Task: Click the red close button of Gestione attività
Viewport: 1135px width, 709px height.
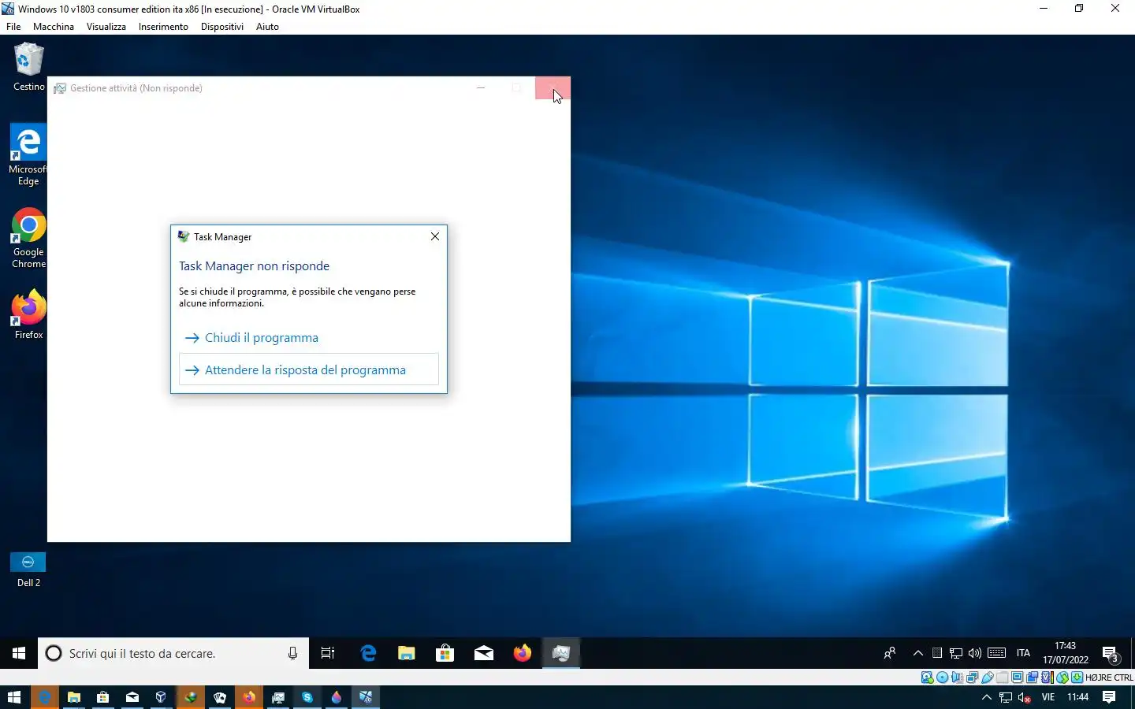Action: coord(553,88)
